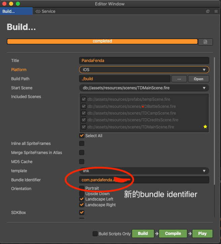Click the panel pop-out icon
Screen dimensions: 221x244
coord(208,11)
